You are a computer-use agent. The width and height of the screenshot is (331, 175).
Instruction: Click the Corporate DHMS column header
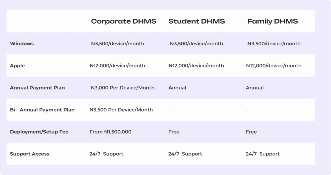(123, 21)
